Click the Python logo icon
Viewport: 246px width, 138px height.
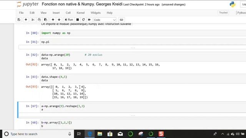[233, 4]
